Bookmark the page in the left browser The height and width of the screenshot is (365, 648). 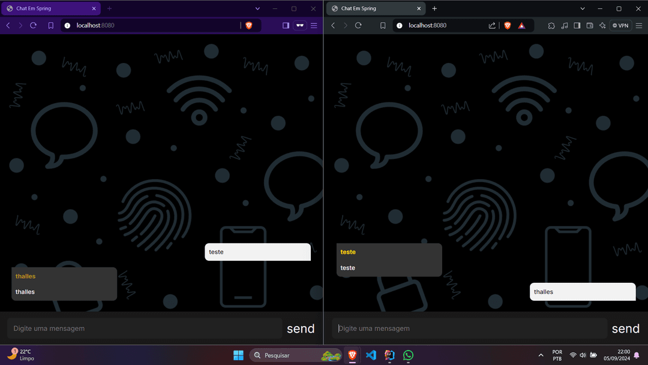point(50,26)
